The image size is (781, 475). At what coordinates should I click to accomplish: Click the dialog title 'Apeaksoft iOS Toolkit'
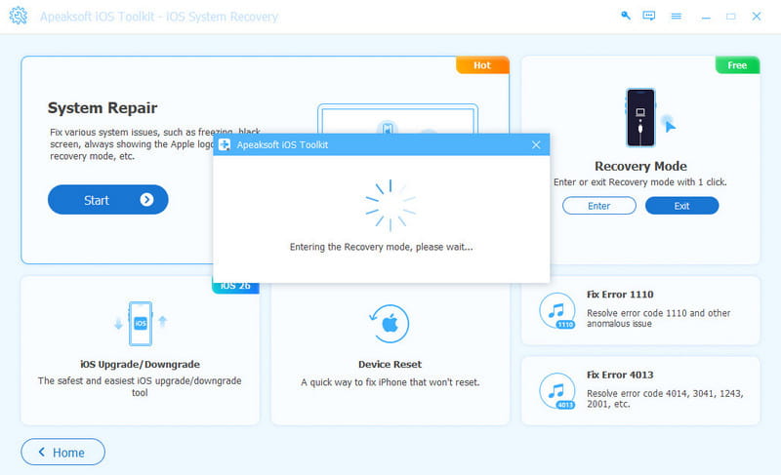(x=282, y=144)
